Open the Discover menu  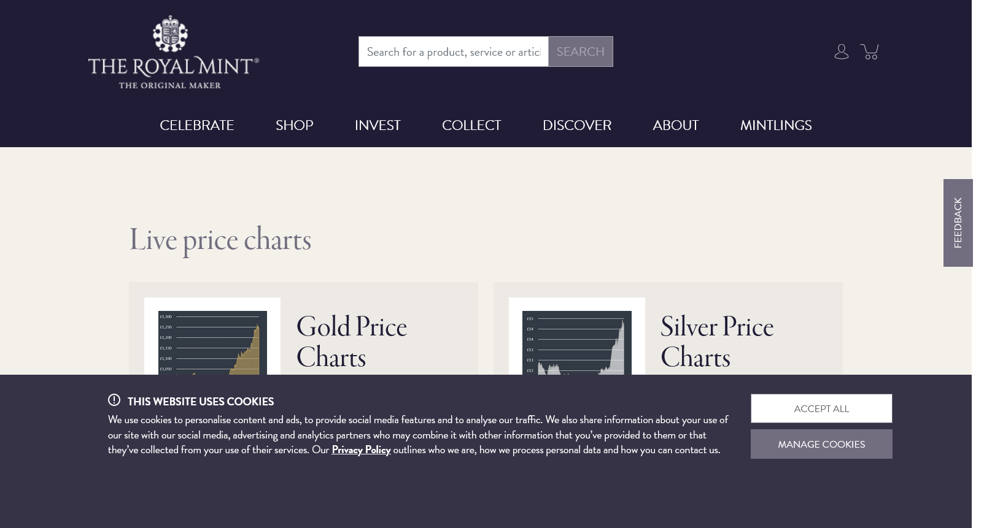576,125
